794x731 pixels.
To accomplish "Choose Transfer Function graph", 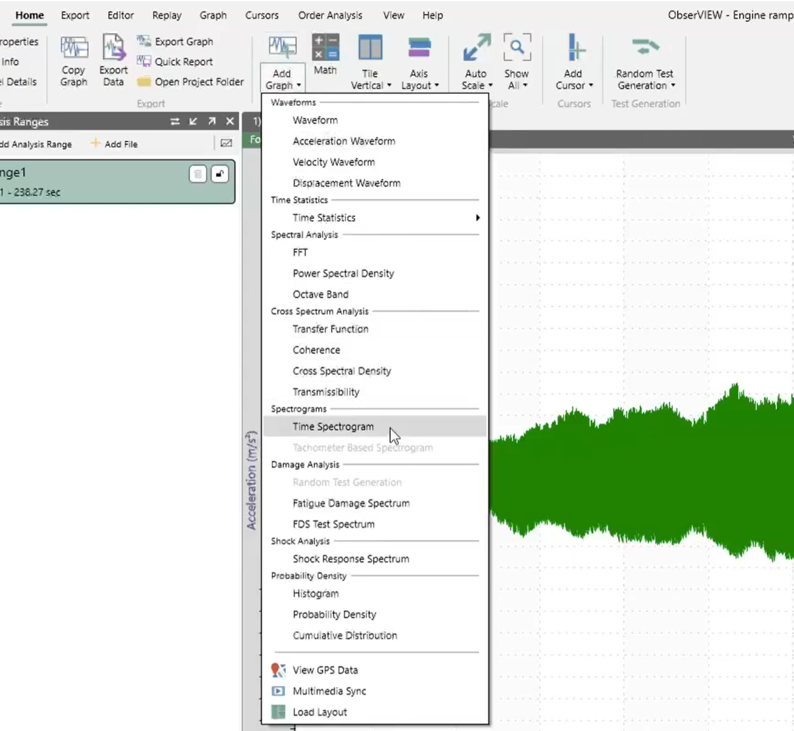I will point(375,329).
